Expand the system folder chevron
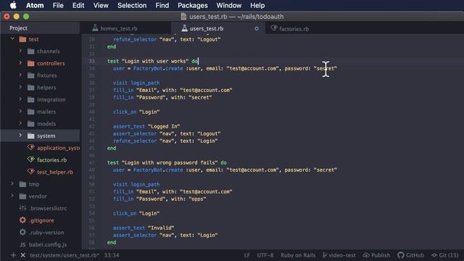 coord(20,136)
